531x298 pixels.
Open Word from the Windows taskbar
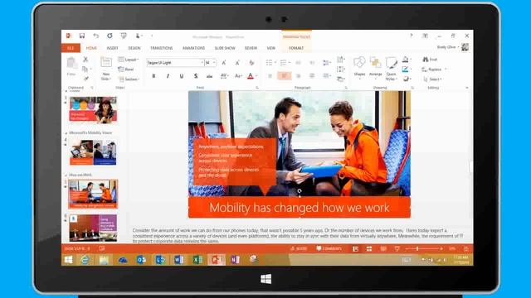click(179, 259)
